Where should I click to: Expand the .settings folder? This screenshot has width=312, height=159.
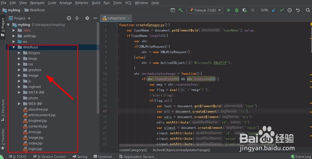tap(14, 36)
